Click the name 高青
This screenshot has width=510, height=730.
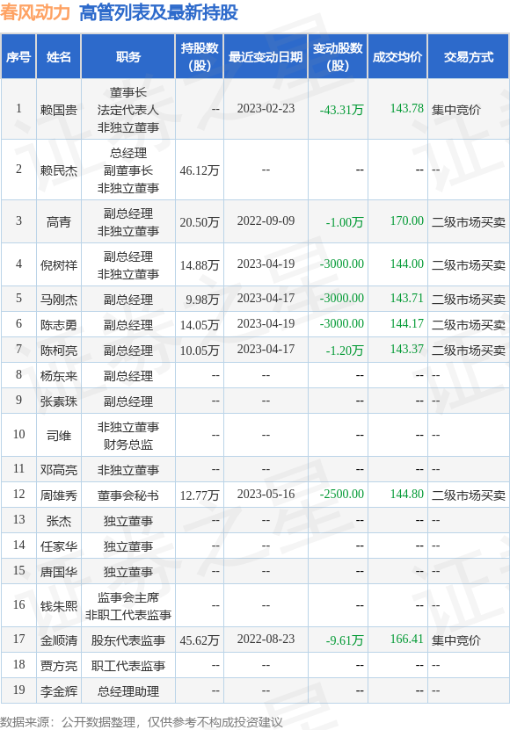[59, 222]
